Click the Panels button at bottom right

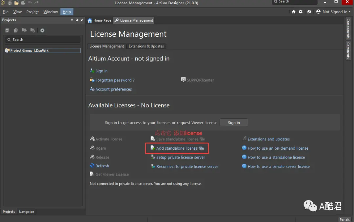[x=344, y=219]
